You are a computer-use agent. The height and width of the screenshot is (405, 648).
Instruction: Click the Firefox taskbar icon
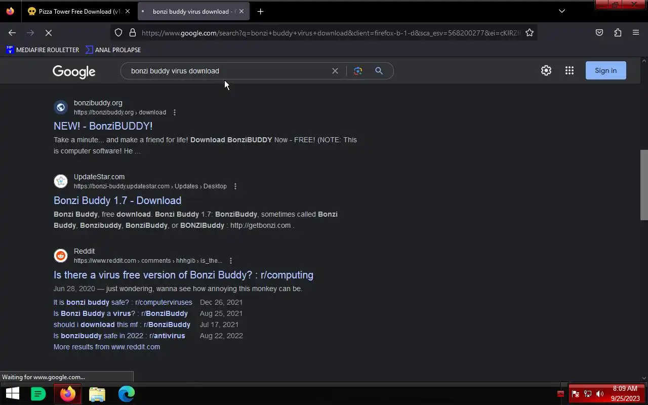tap(68, 393)
